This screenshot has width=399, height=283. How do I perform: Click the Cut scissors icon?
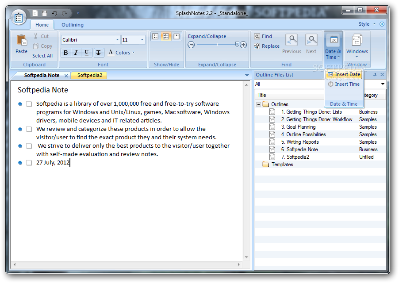[36, 36]
